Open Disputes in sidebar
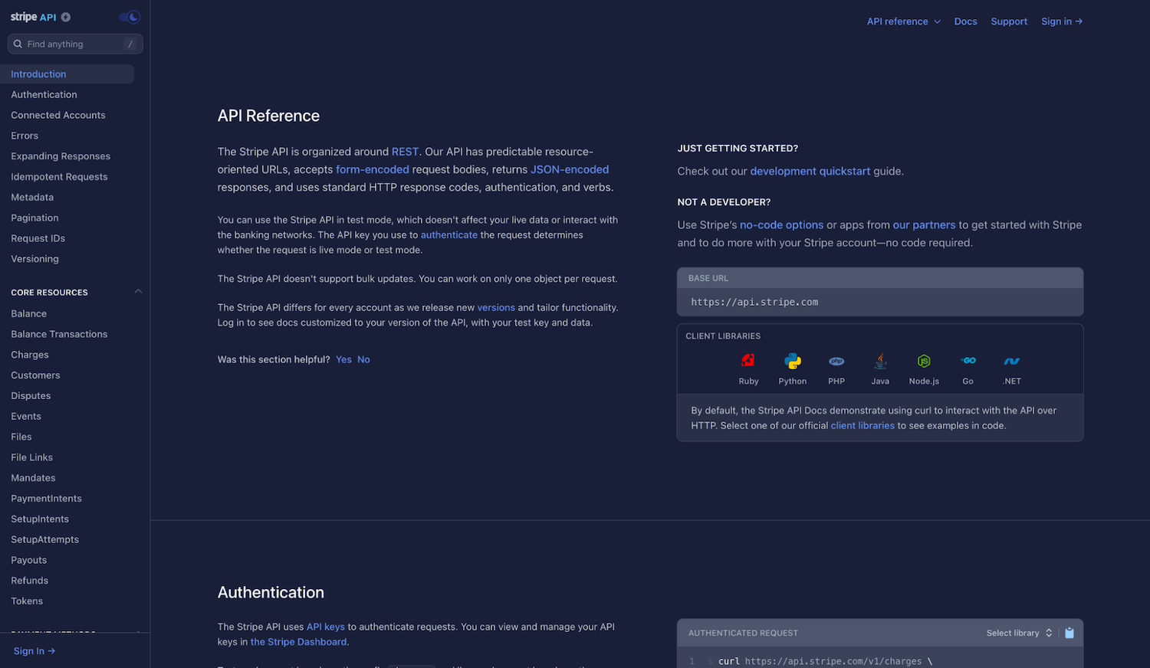 pos(31,396)
